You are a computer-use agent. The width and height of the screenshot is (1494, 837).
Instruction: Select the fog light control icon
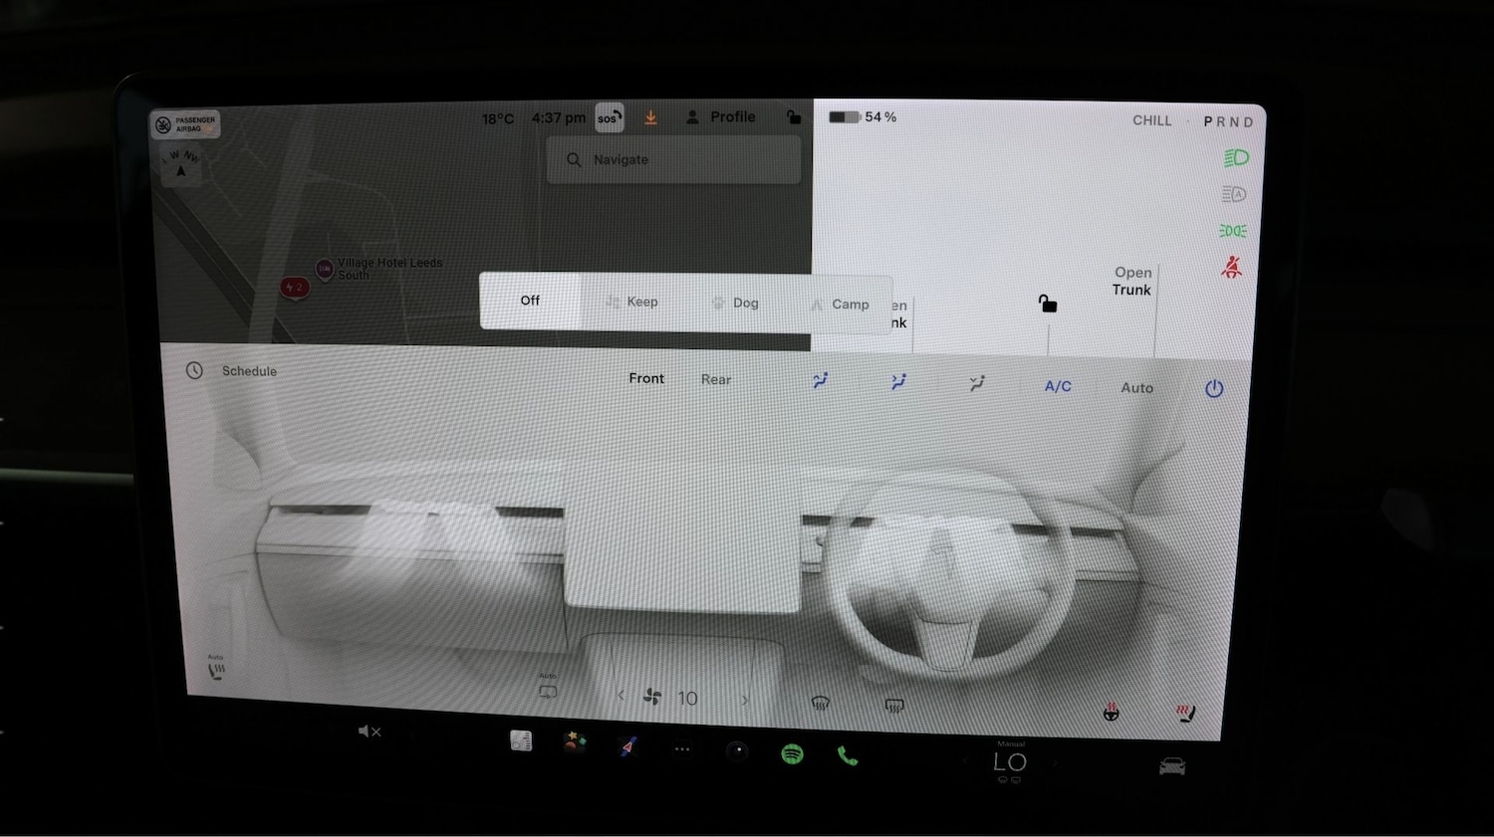(x=1232, y=230)
